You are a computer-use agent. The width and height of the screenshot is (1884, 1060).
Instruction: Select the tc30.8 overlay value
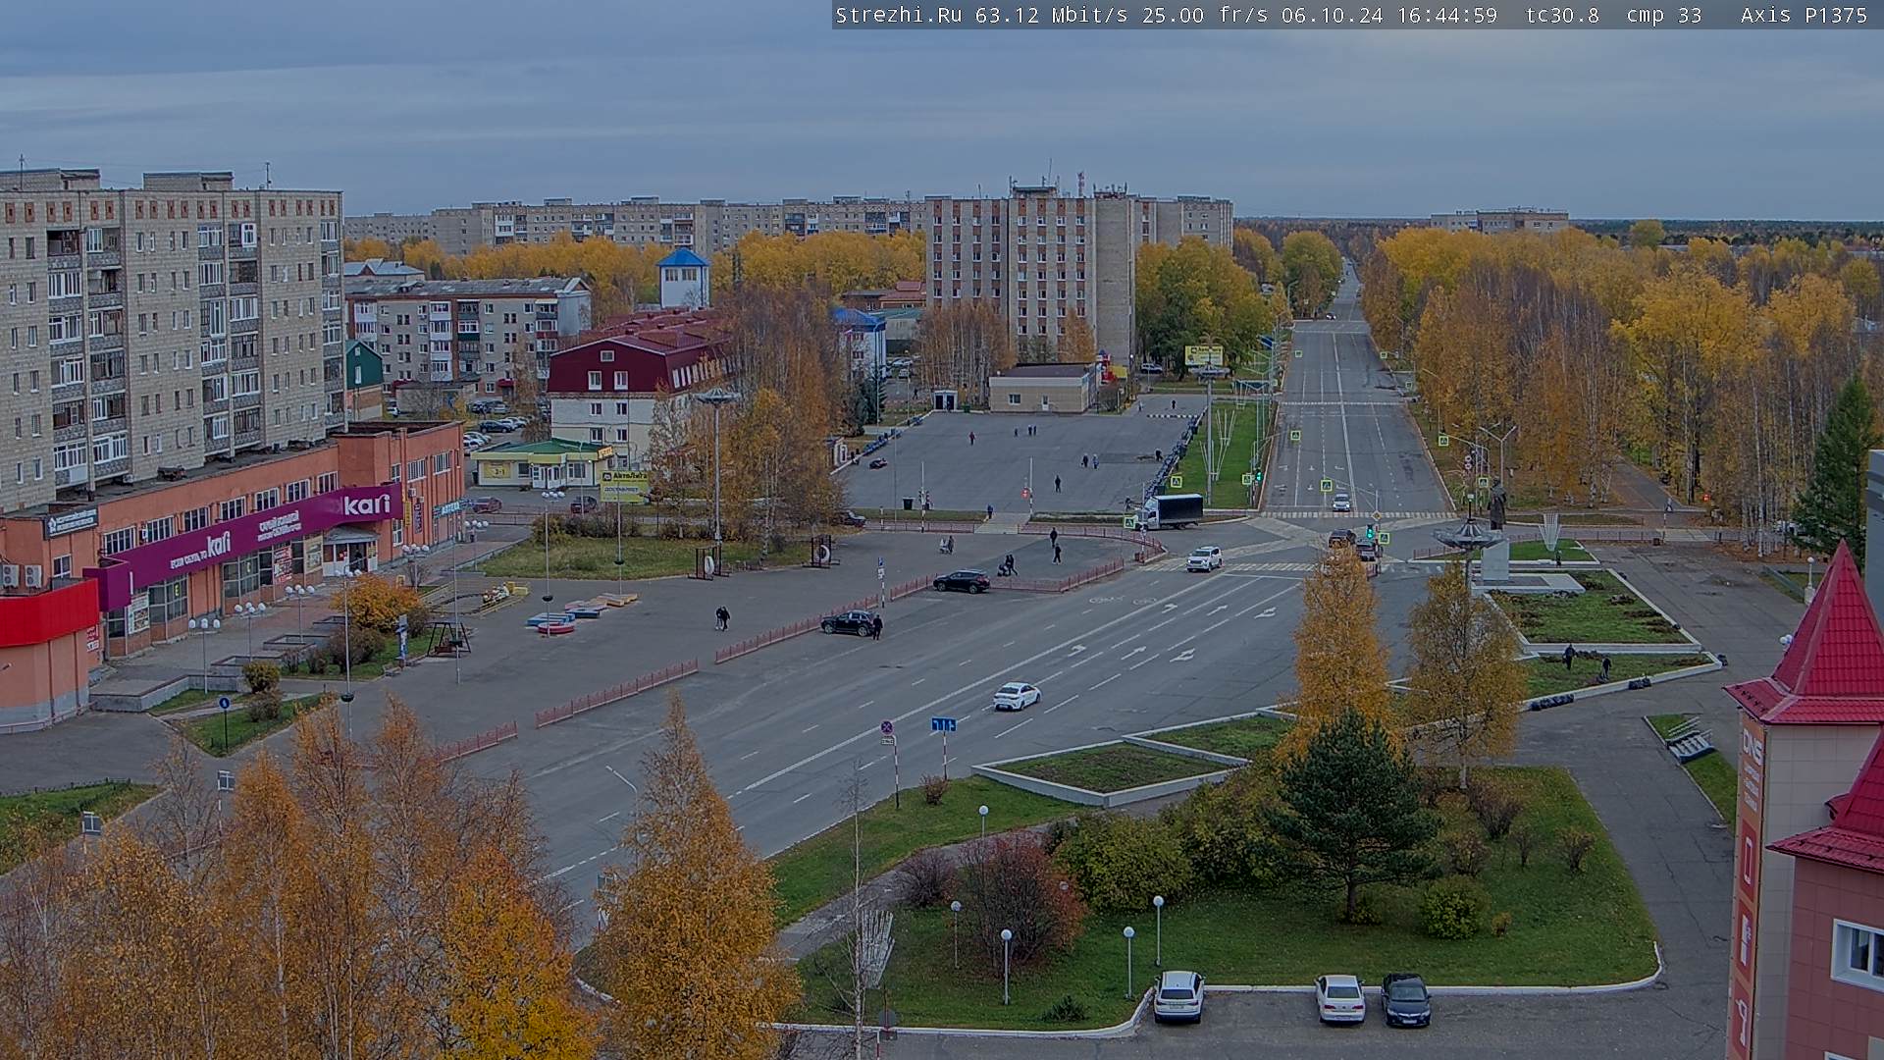tap(1562, 15)
